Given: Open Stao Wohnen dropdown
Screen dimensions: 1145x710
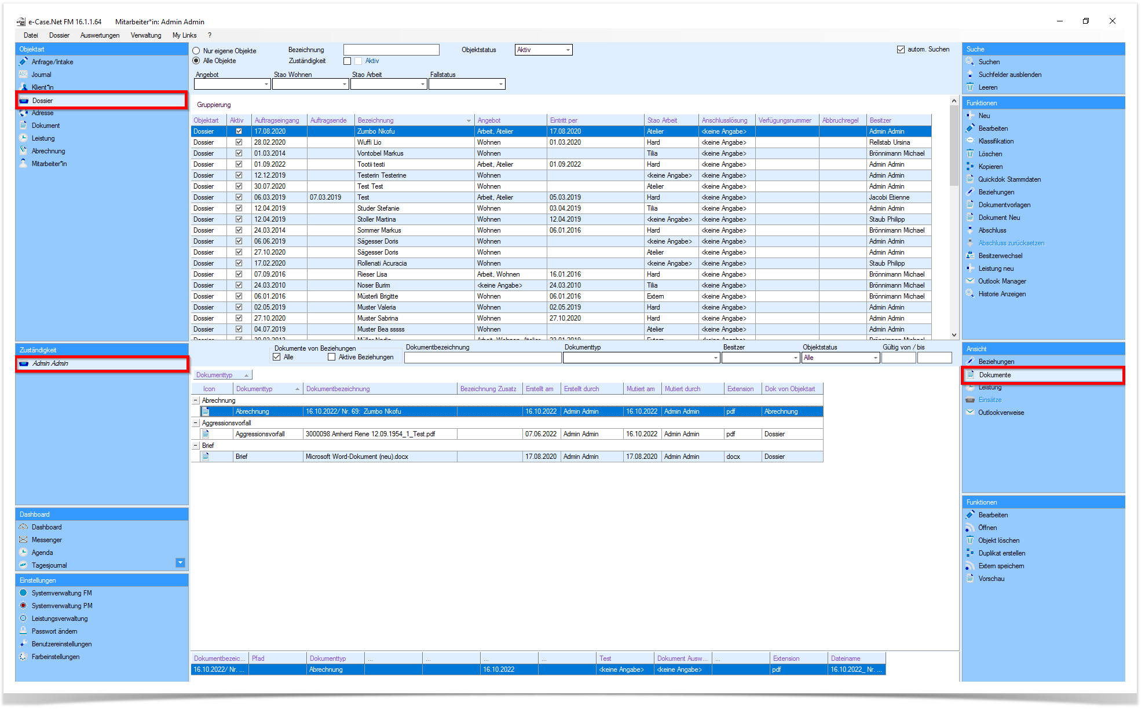Looking at the screenshot, I should coord(345,84).
